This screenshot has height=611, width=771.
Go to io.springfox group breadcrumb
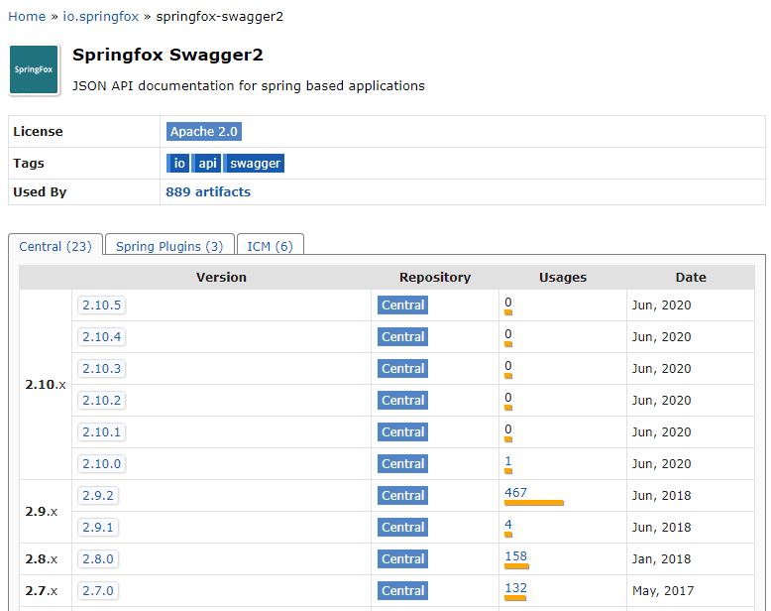tap(101, 17)
